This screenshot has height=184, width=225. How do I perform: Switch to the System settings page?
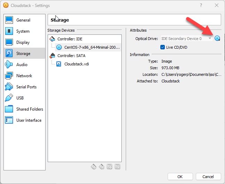pyautogui.click(x=23, y=31)
